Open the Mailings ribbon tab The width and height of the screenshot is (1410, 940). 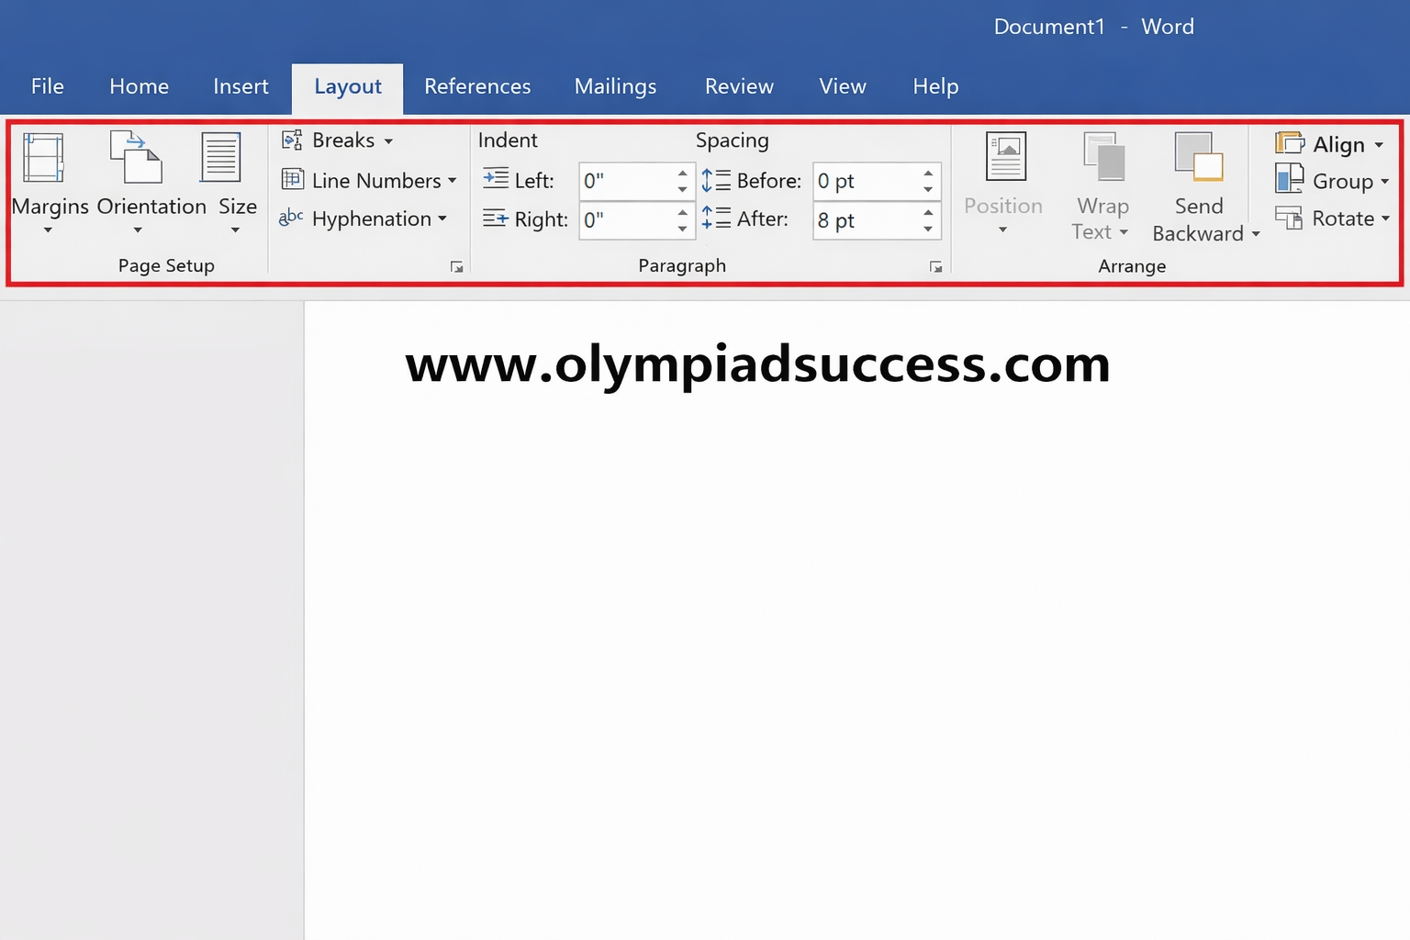point(615,86)
